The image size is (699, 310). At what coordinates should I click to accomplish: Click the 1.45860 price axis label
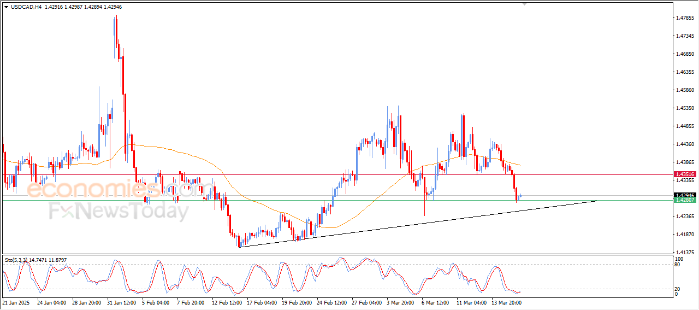(x=685, y=90)
